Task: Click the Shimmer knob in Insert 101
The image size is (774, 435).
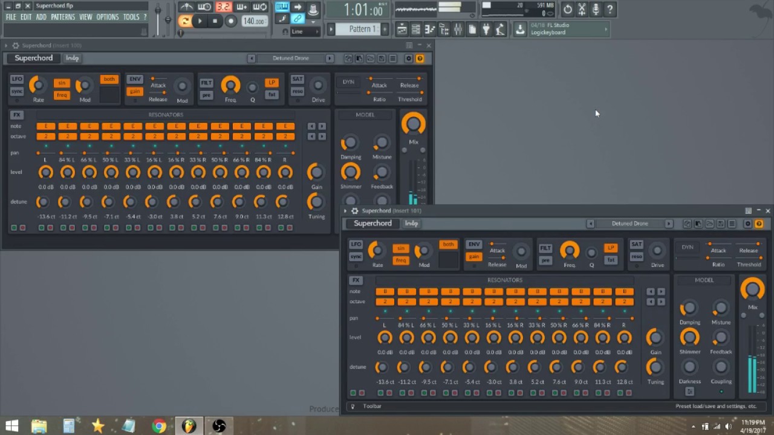Action: point(690,337)
